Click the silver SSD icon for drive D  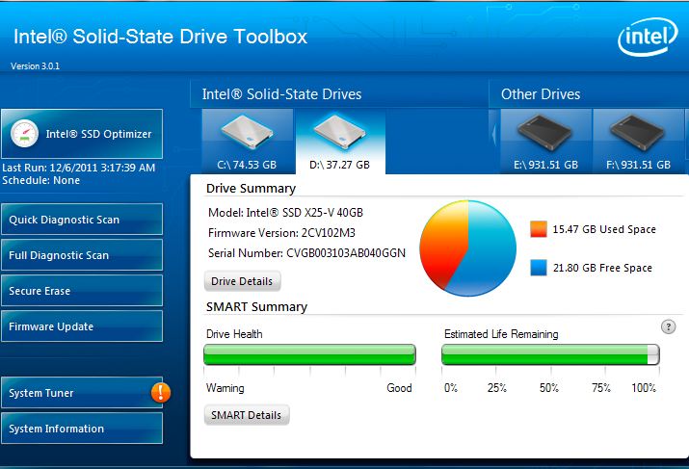(339, 131)
